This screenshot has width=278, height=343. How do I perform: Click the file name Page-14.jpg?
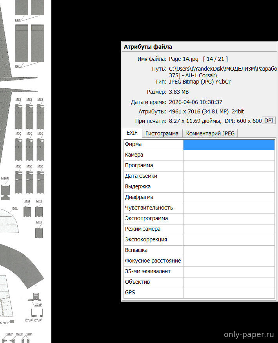(x=184, y=59)
